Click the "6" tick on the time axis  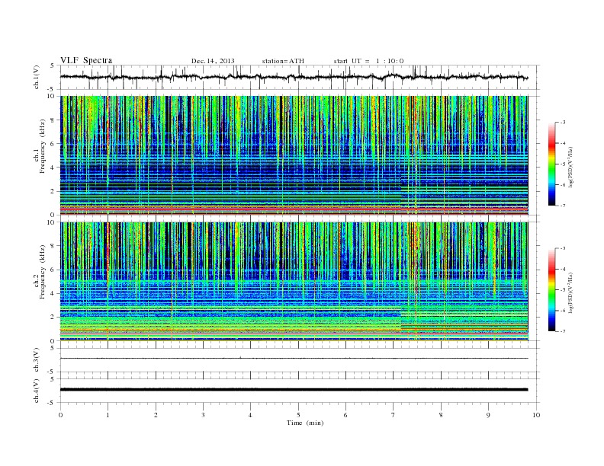coord(345,415)
